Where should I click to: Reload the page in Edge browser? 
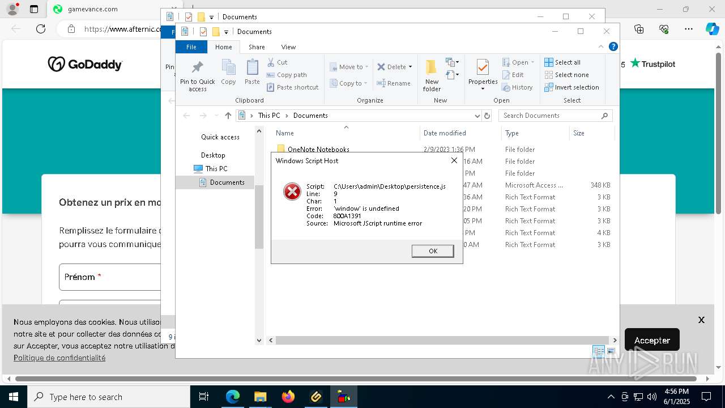pos(40,29)
